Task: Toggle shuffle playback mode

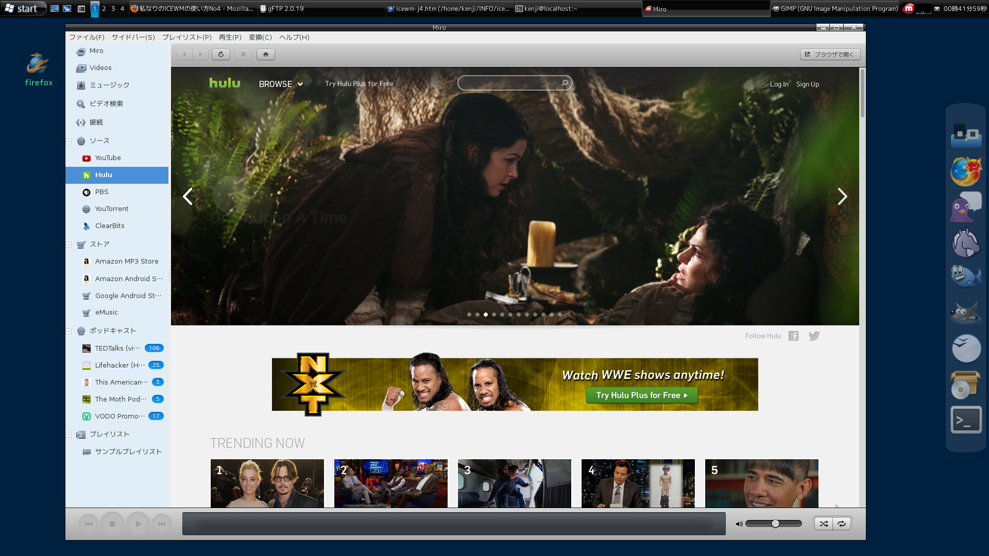Action: tap(824, 524)
